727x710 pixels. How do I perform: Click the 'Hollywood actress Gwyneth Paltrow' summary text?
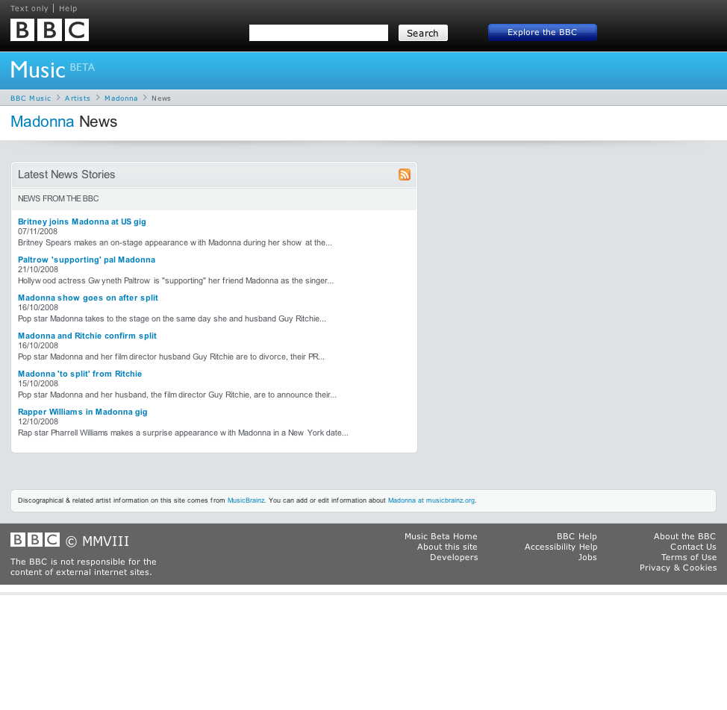coord(175,280)
